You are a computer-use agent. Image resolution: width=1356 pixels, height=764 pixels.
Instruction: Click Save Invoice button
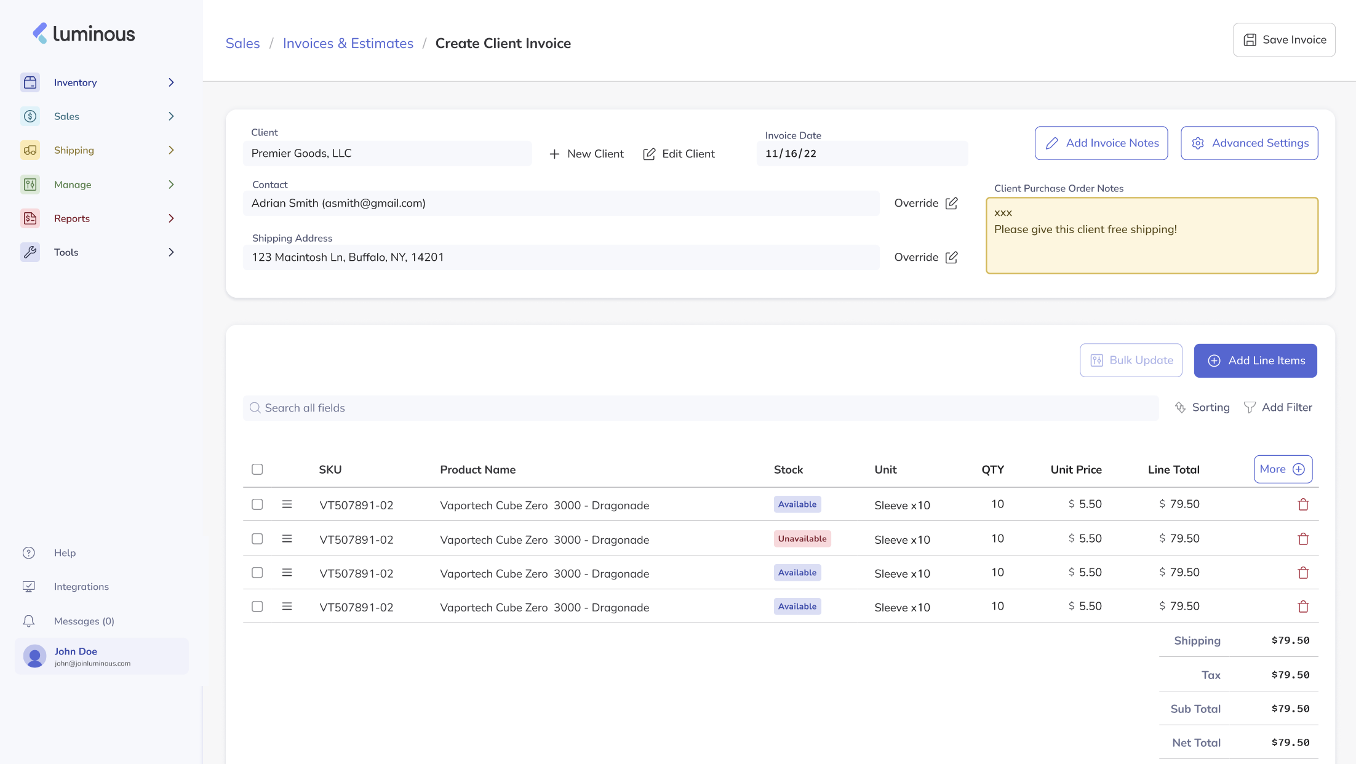pos(1284,39)
